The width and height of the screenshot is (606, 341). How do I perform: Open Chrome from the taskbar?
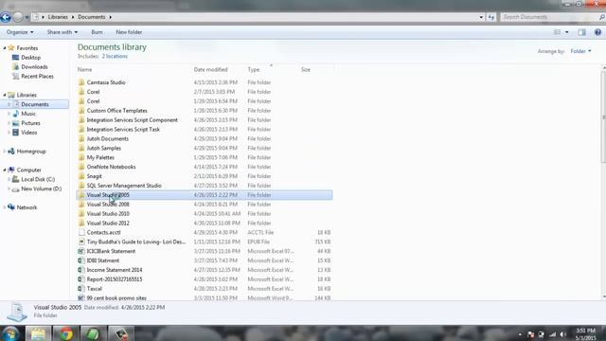[66, 333]
